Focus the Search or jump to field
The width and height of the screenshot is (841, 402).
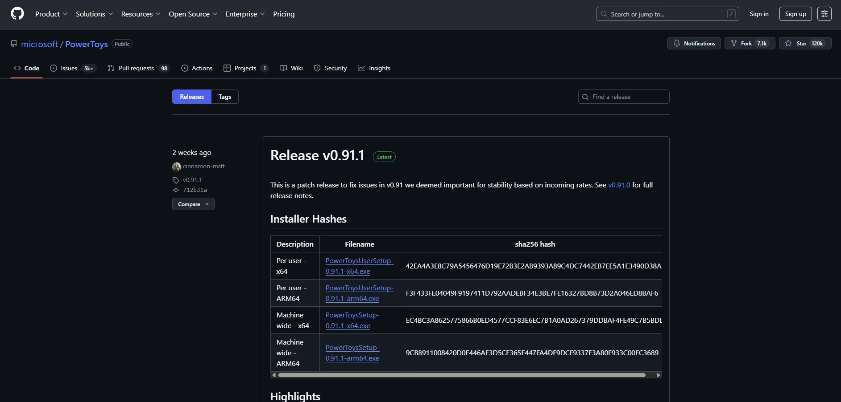(667, 14)
